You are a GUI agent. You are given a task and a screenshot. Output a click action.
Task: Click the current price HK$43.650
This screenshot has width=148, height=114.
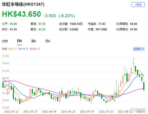(x=21, y=14)
